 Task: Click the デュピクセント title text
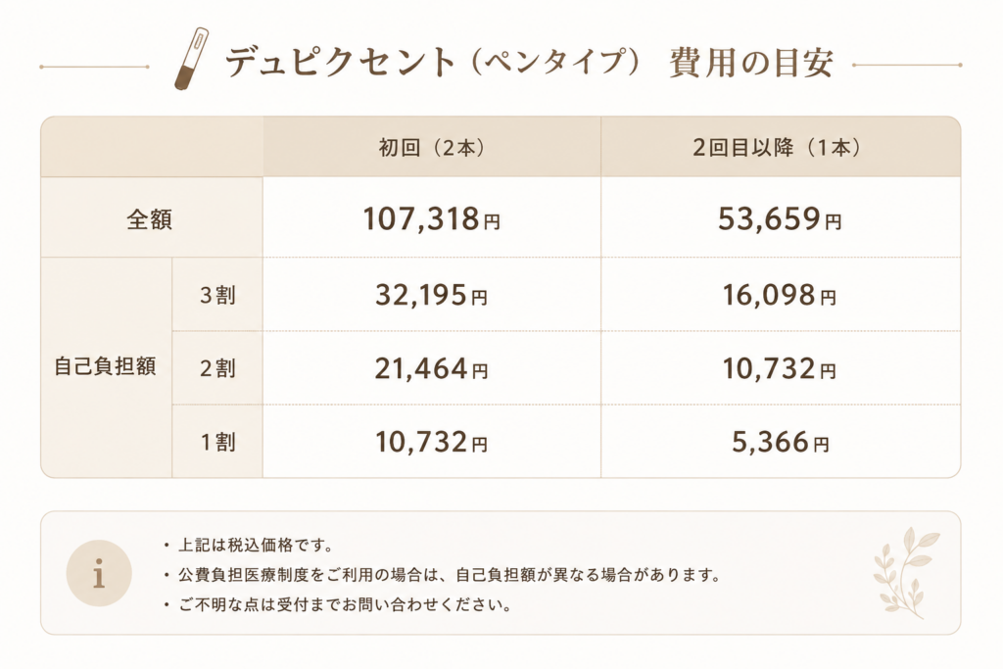coord(340,62)
